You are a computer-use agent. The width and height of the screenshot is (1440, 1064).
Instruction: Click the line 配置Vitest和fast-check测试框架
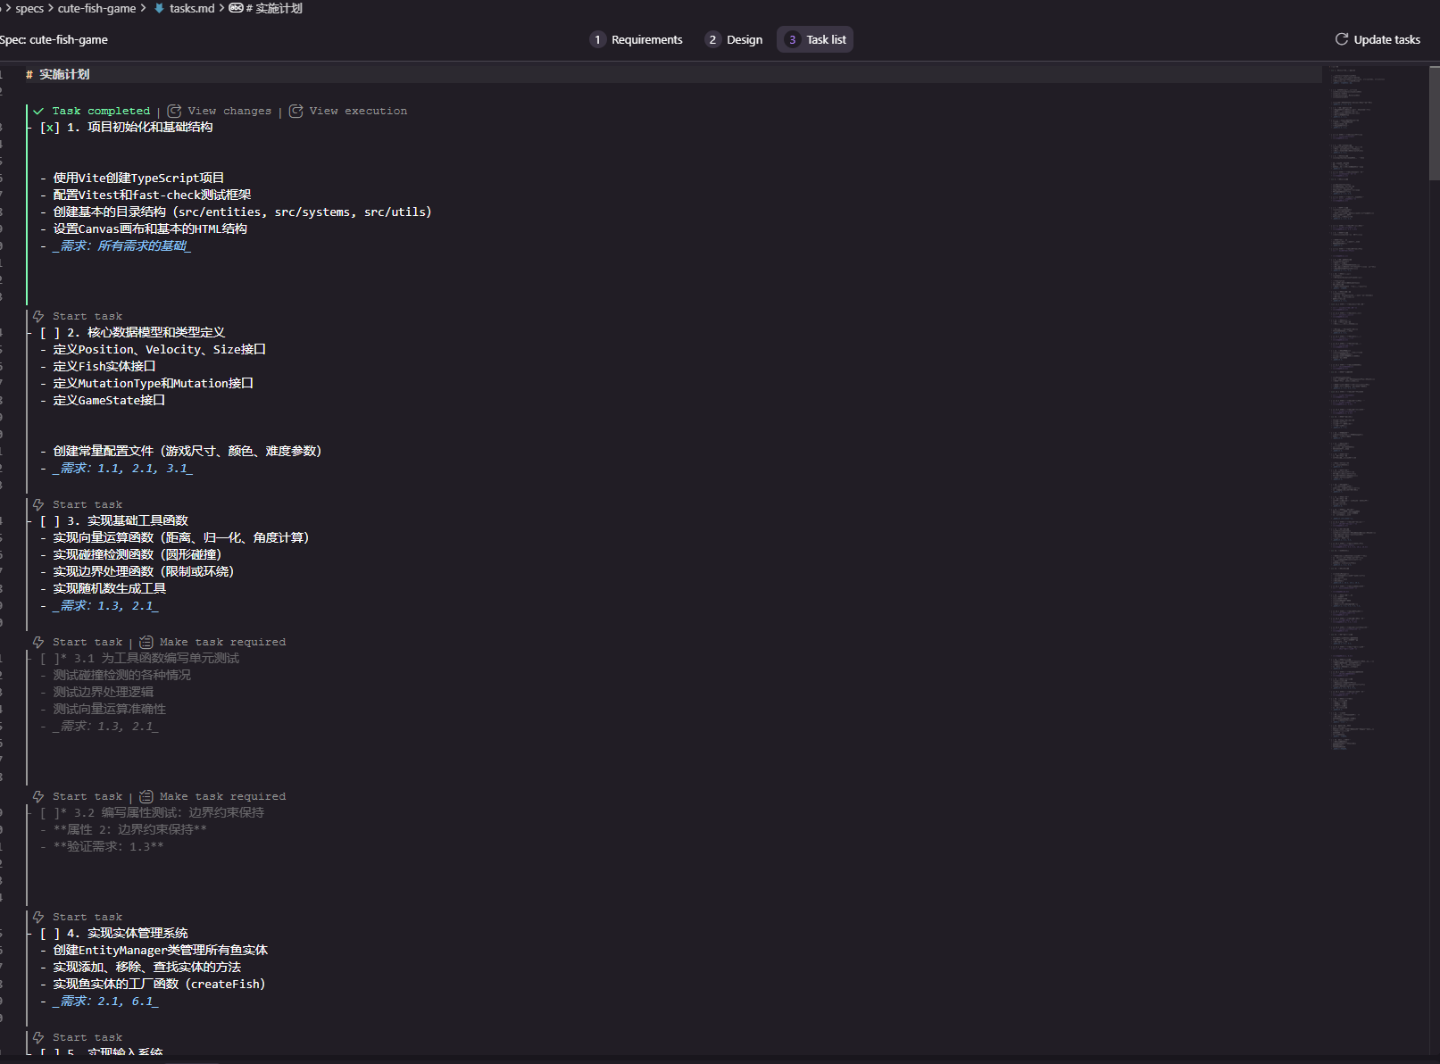[152, 195]
